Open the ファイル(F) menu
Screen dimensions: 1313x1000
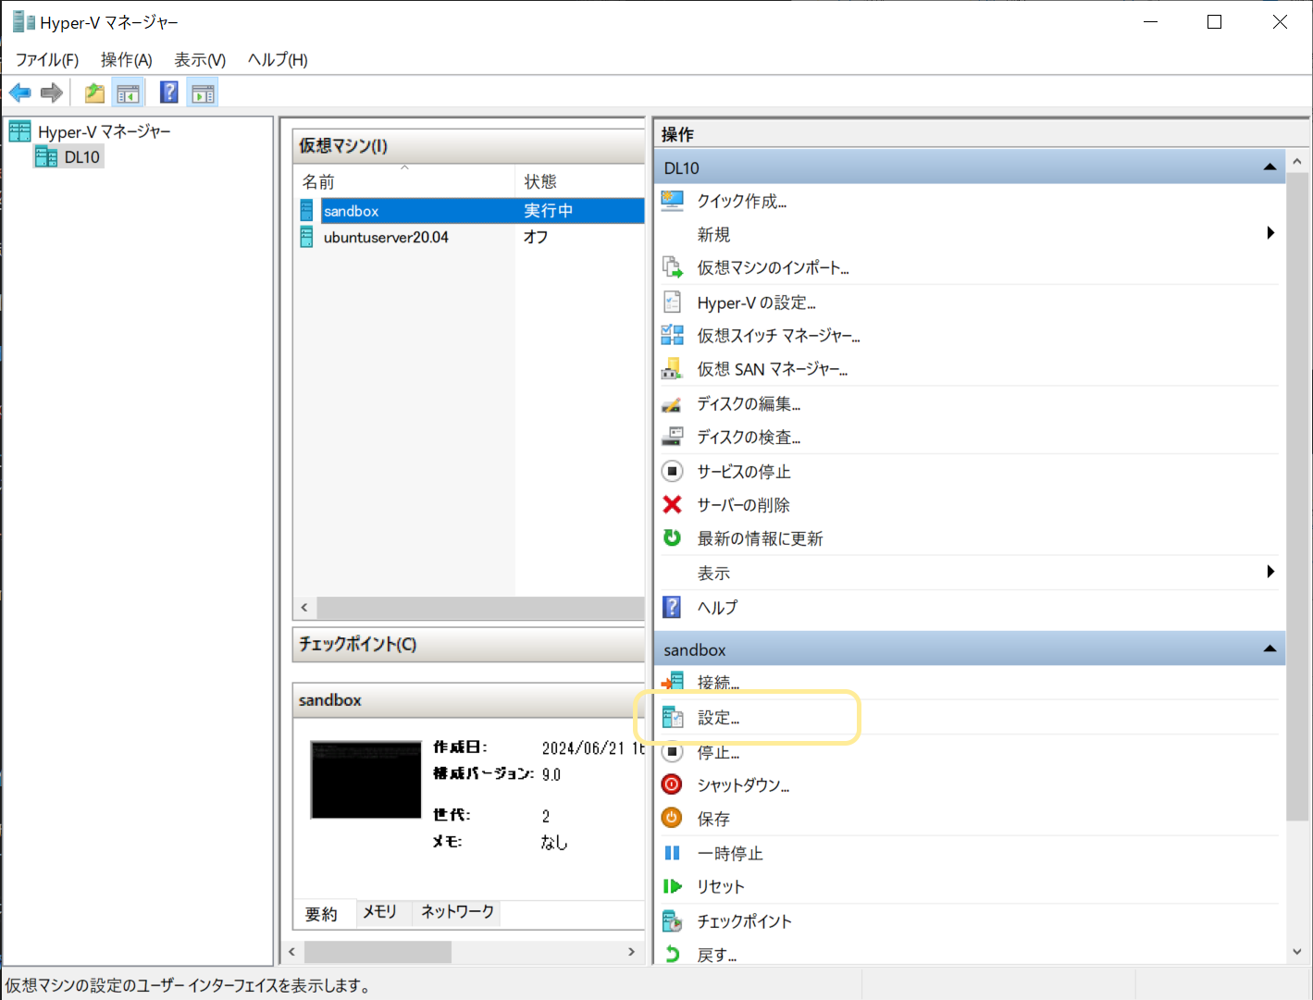47,60
